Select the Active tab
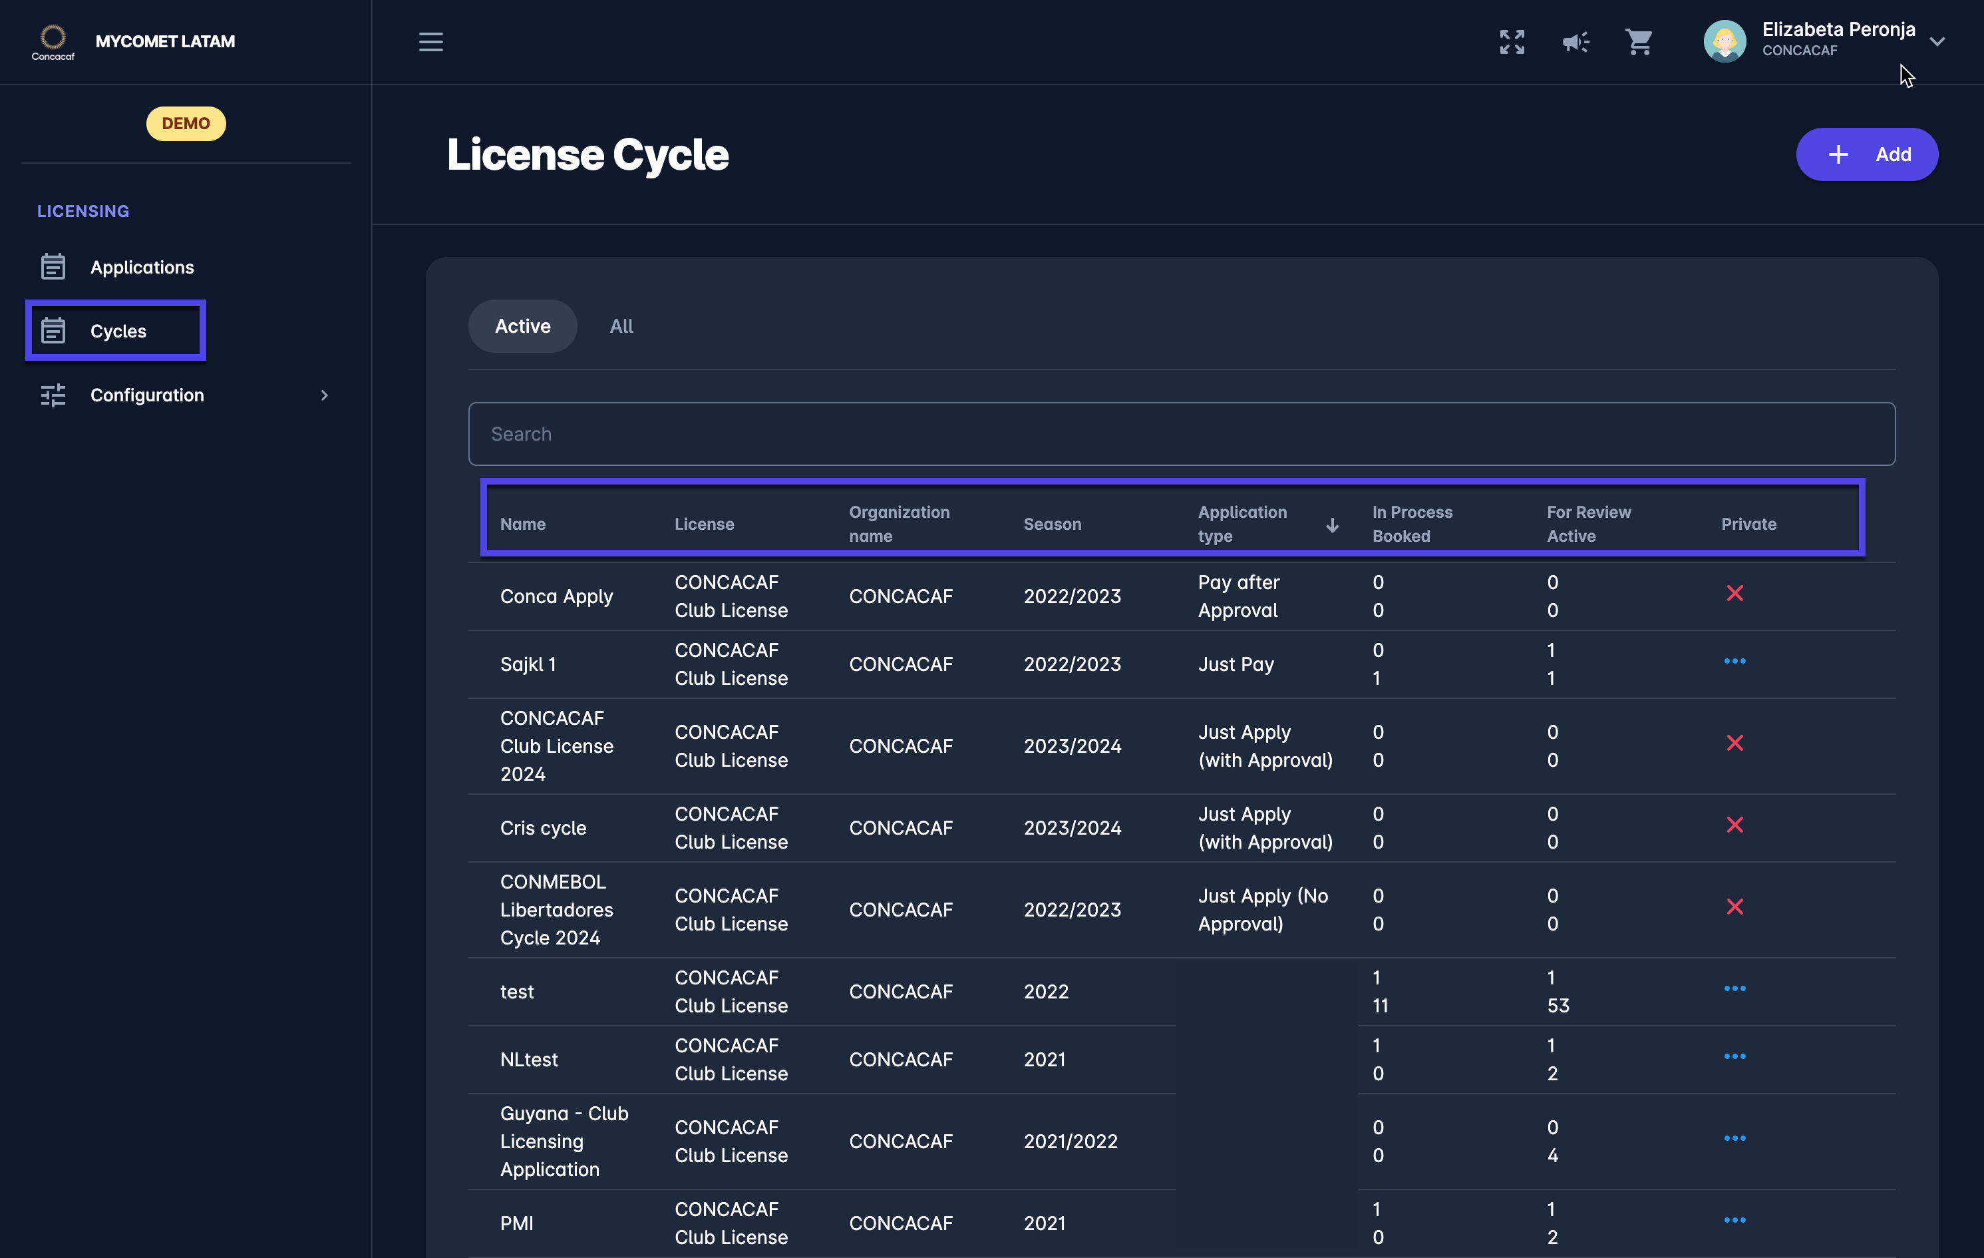1984x1258 pixels. pos(522,326)
